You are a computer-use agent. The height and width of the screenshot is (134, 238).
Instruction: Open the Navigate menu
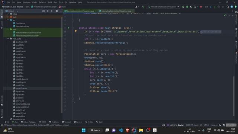(26, 2)
